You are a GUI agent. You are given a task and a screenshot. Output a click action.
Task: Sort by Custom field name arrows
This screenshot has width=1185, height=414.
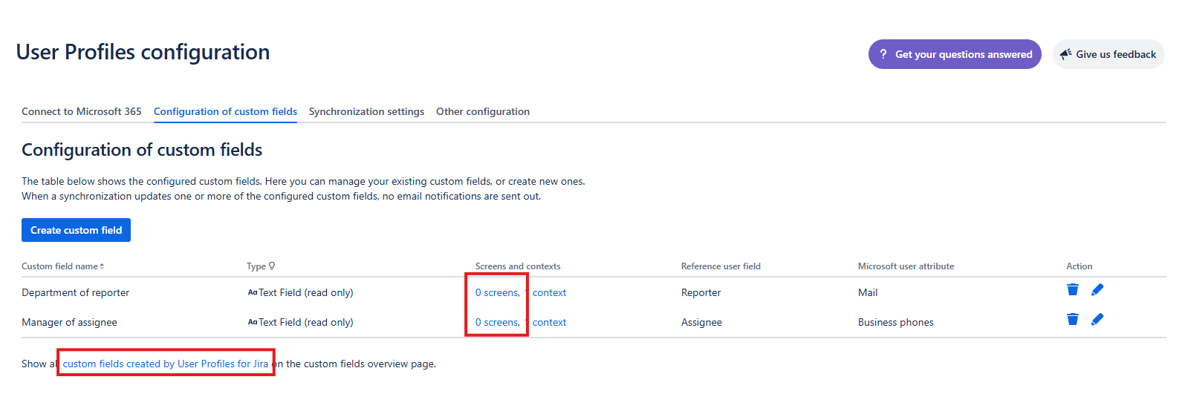[102, 266]
